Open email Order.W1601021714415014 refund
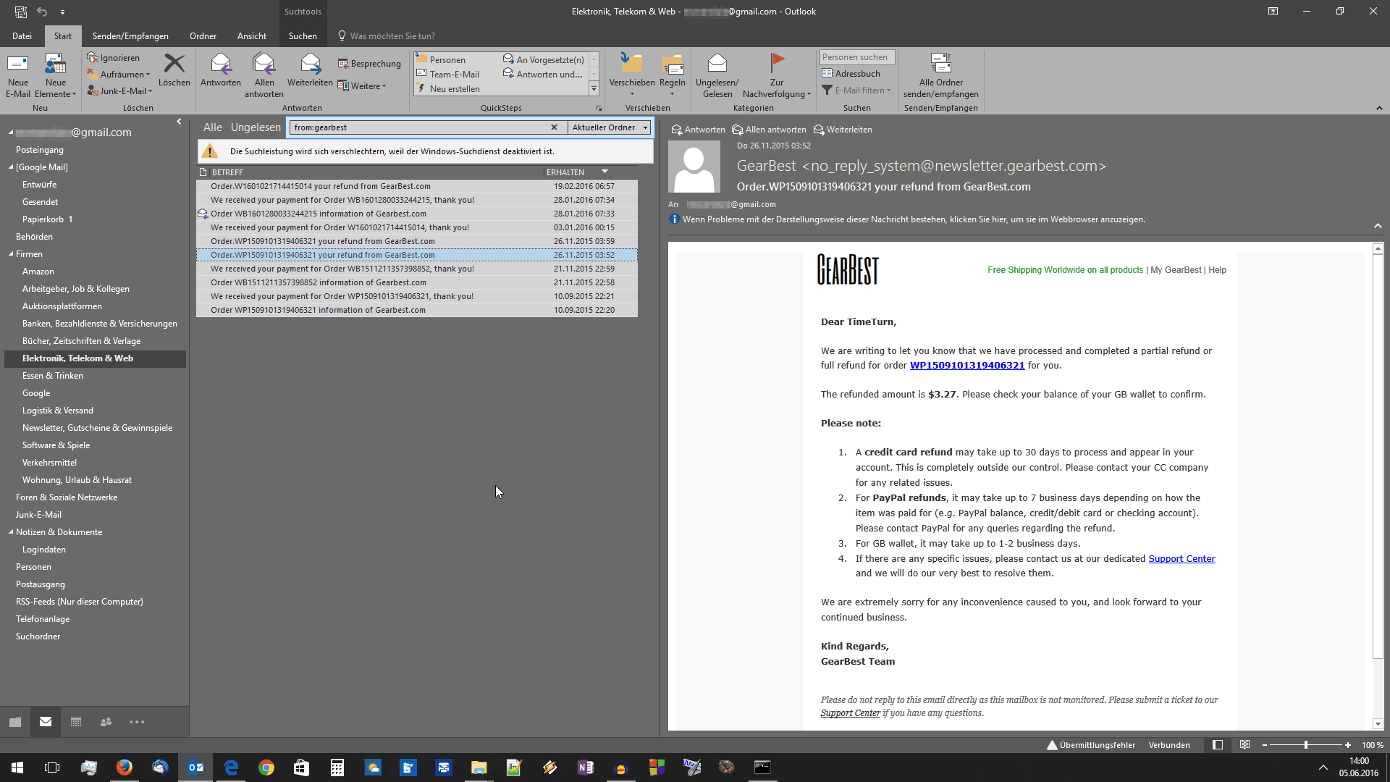Image resolution: width=1390 pixels, height=782 pixels. 417,186
